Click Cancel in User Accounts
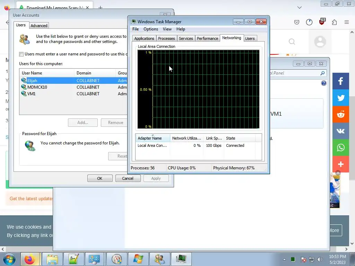The image size is (355, 266). pyautogui.click(x=128, y=178)
